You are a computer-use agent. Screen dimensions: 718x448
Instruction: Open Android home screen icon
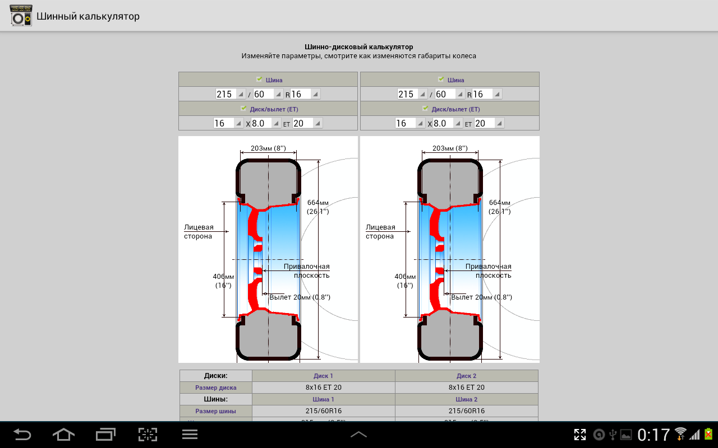click(x=63, y=434)
